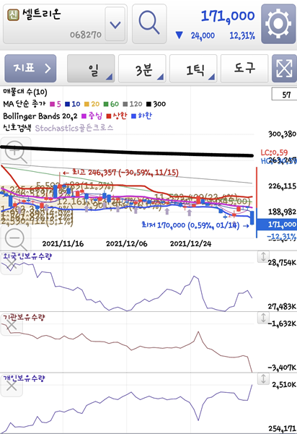Tap the Bollinger 상한 legend swatch
297x434 pixels.
pos(109,116)
